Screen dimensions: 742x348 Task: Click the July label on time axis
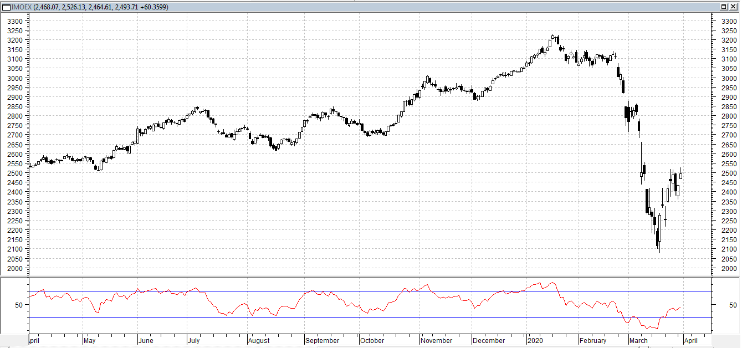click(x=193, y=341)
